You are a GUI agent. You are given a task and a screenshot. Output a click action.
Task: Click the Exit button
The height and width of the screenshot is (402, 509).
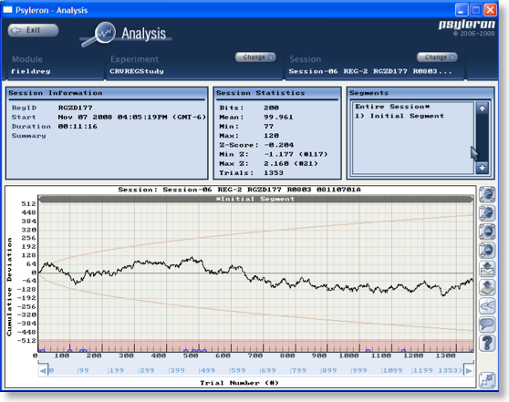coord(33,30)
